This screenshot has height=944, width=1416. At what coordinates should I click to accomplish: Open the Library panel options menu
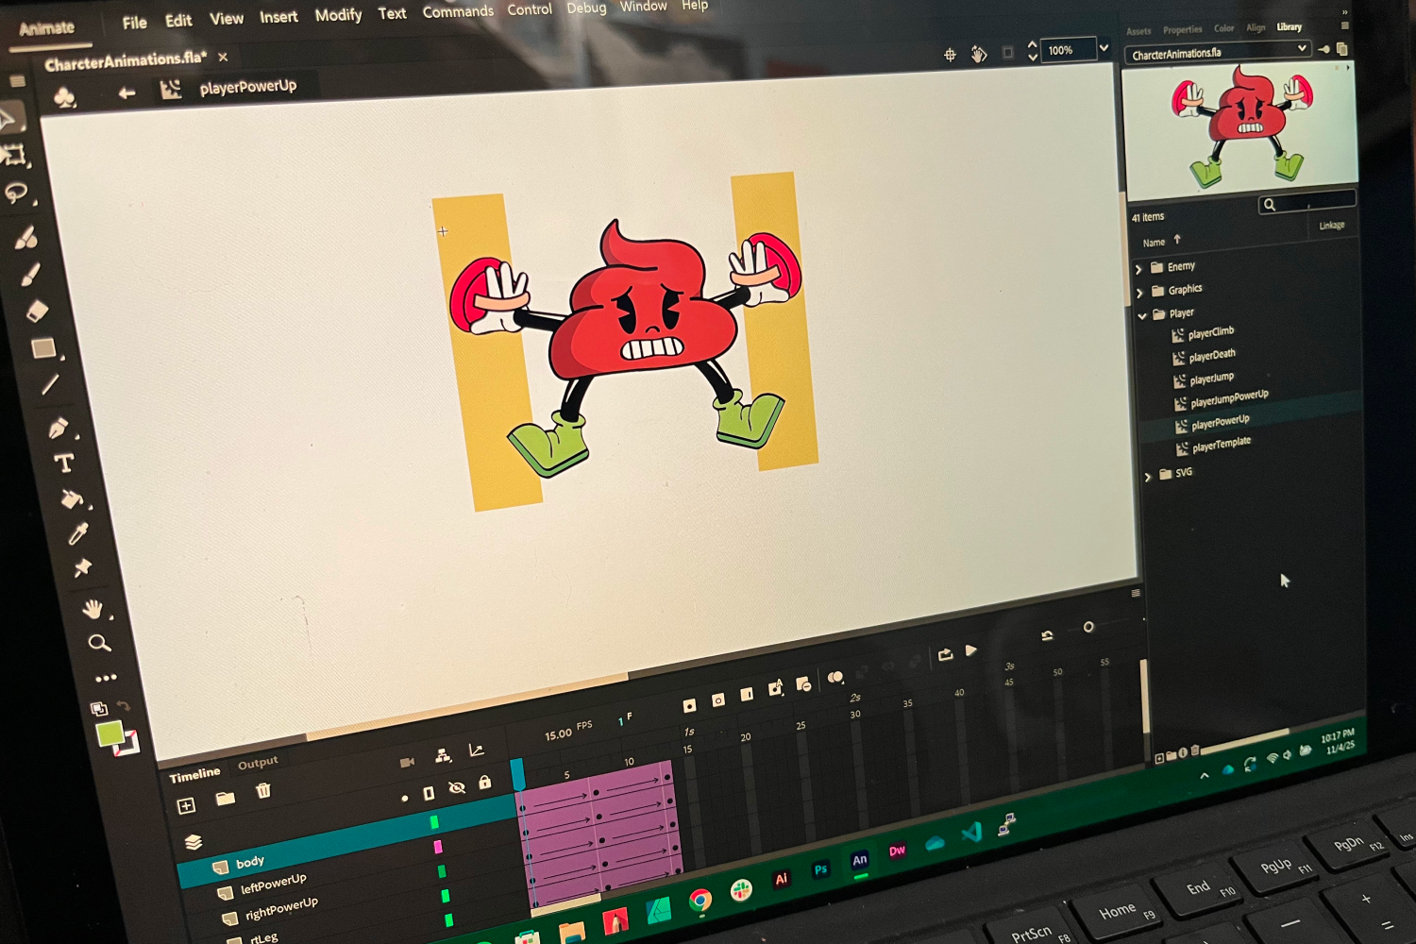point(1344,25)
